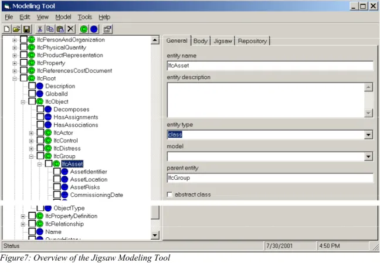380x273 pixels.
Task: Click the green C add-class toolbar icon
Action: point(84,29)
